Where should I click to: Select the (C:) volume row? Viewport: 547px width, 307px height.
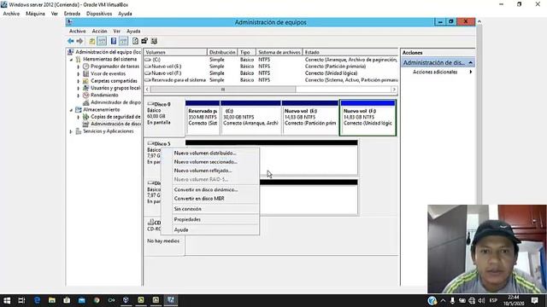point(271,60)
